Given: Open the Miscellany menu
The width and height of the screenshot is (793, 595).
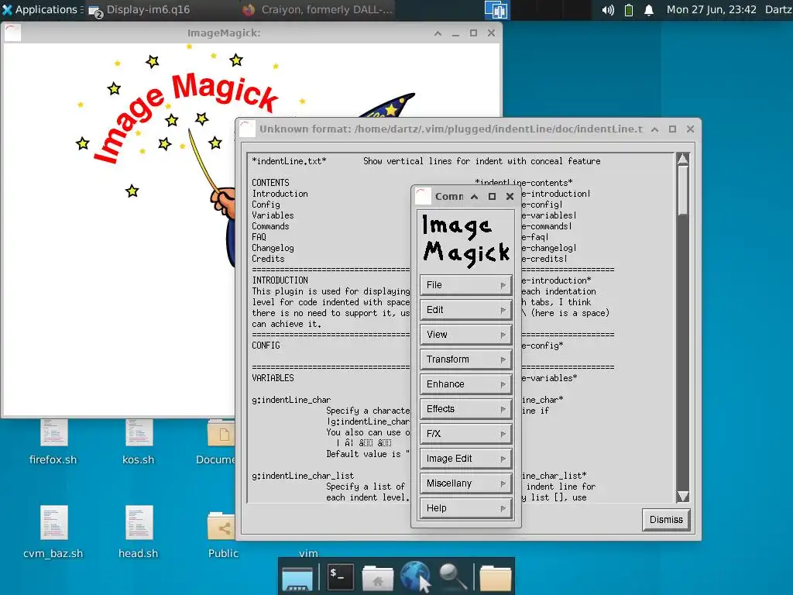Looking at the screenshot, I should pos(465,483).
